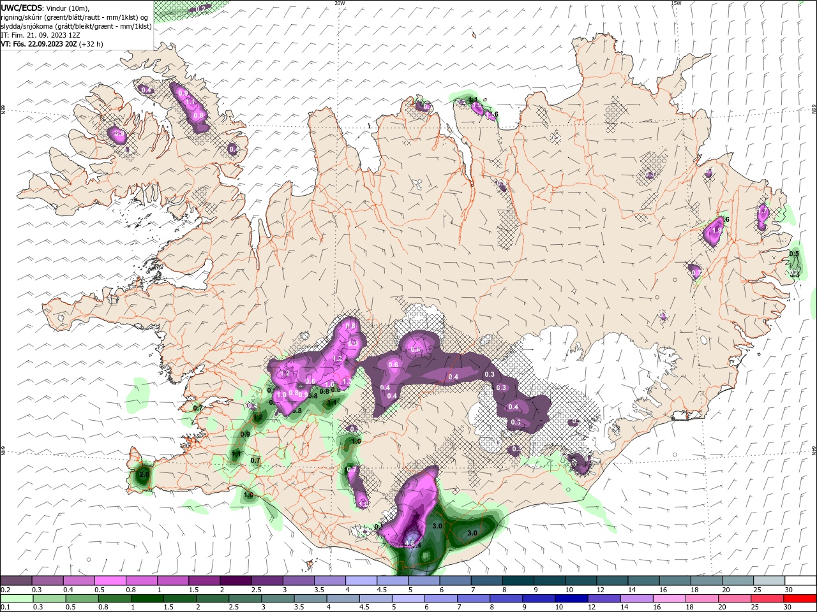The image size is (817, 612).
Task: Click the 2.0 rain value on Reykjanes peninsula
Action: click(x=144, y=474)
